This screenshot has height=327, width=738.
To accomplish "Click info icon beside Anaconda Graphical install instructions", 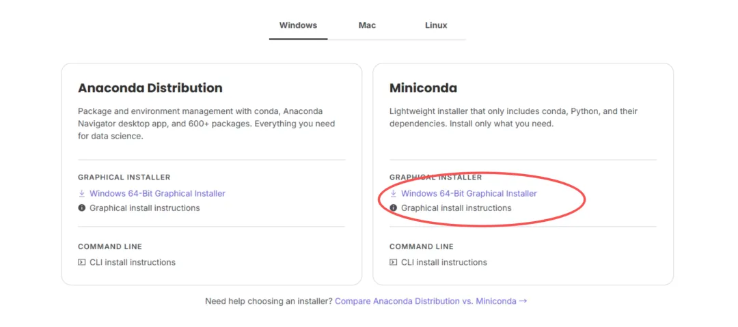I will 81,208.
